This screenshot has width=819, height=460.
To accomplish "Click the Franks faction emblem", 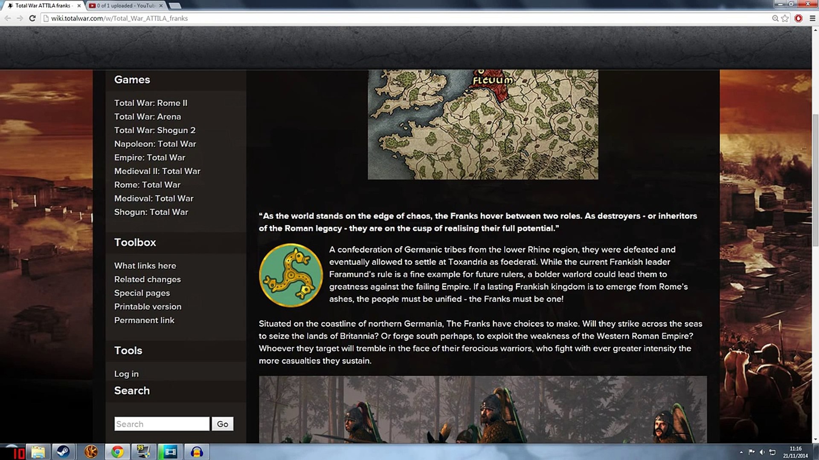I will pyautogui.click(x=291, y=275).
